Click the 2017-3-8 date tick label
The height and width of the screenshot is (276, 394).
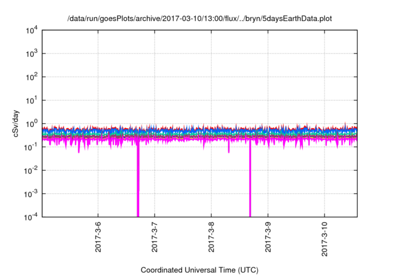click(211, 237)
